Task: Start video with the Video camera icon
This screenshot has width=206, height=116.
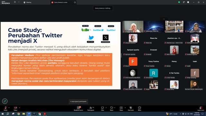Action: coord(15,108)
